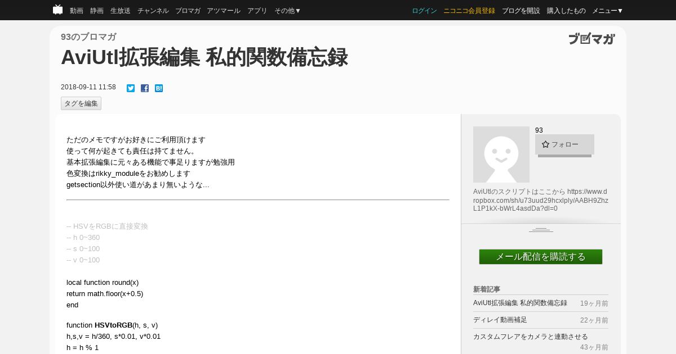Click the ブロマガ logo at top right
Screen dimensions: 676x354
click(591, 39)
